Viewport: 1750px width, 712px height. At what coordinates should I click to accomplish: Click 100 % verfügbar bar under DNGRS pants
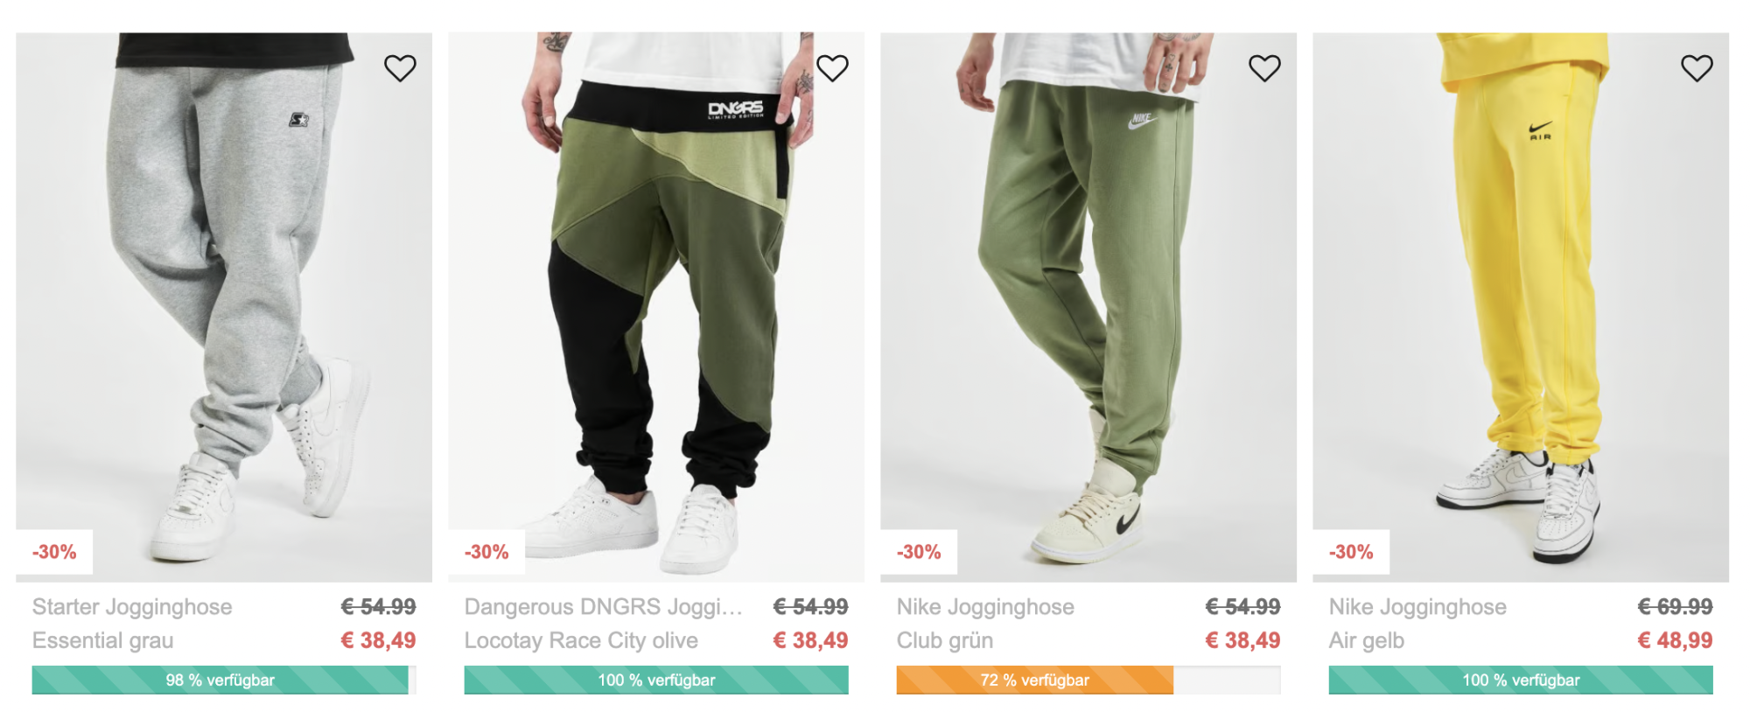656,680
